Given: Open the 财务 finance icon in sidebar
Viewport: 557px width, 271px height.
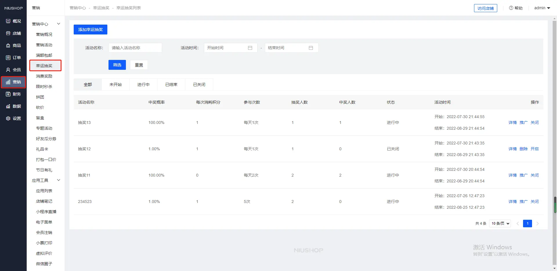Looking at the screenshot, I should 8,94.
